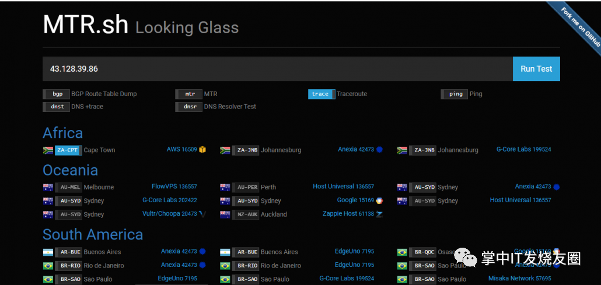This screenshot has height=285, width=601.
Task: Toggle the AU-MEL Melbourne probe
Action: 68,187
